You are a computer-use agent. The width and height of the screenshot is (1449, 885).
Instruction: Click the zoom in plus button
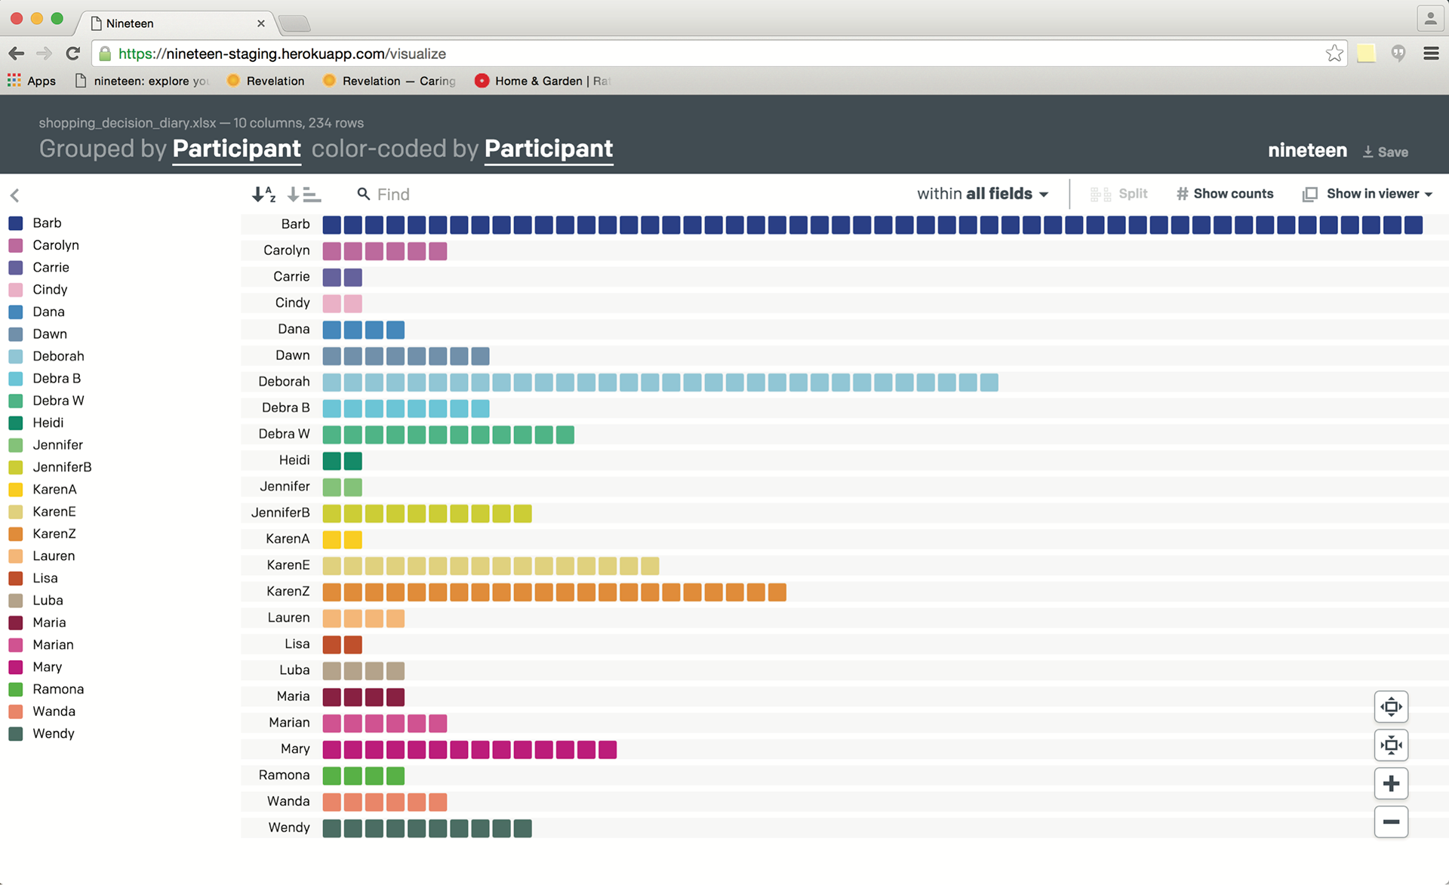point(1391,783)
